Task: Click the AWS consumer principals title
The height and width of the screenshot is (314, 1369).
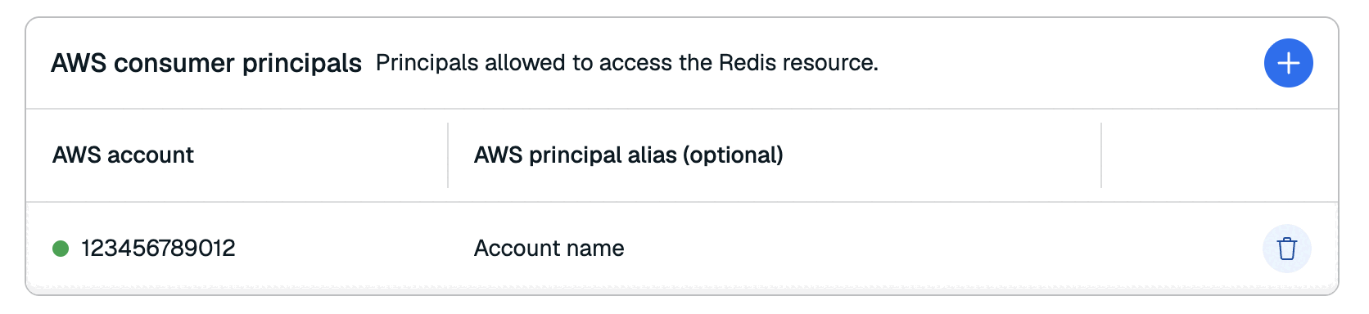Action: 206,63
